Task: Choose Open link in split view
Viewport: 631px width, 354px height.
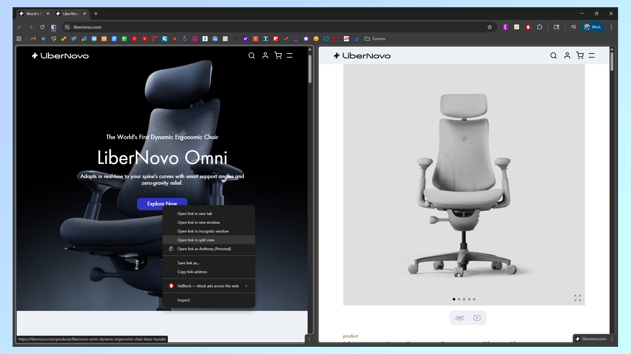Action: 196,240
